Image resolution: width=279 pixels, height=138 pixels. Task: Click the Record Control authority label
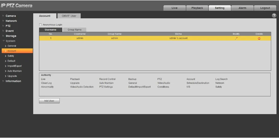[x=107, y=79]
